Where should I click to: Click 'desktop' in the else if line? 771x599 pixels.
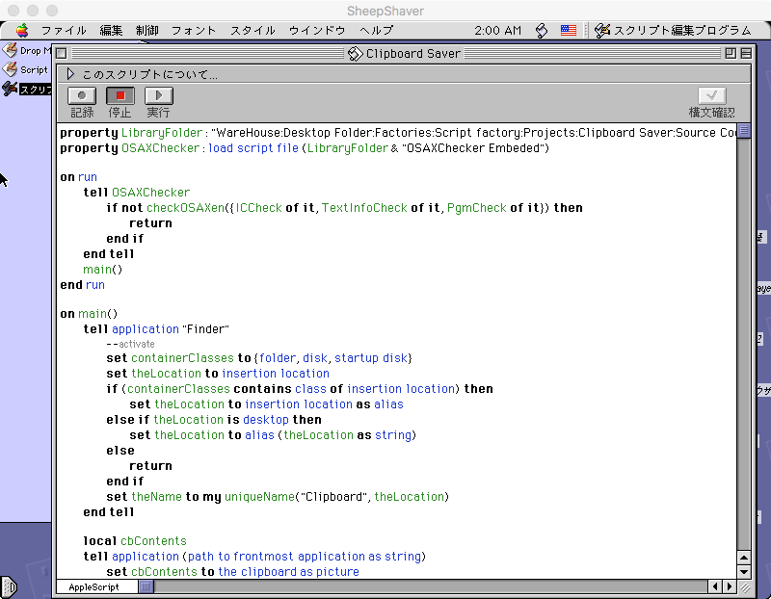(266, 420)
